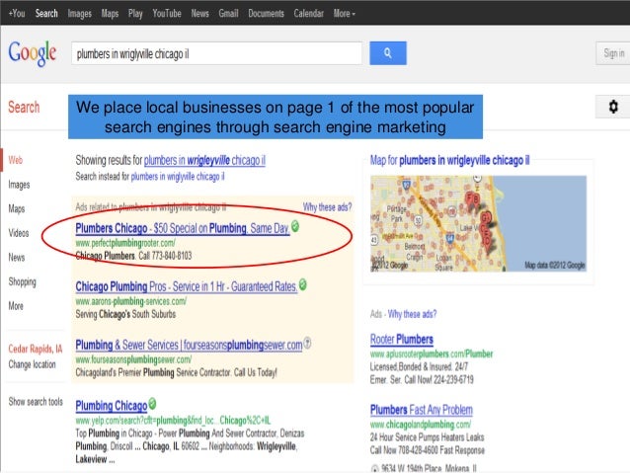Open News in the top bar

point(199,14)
